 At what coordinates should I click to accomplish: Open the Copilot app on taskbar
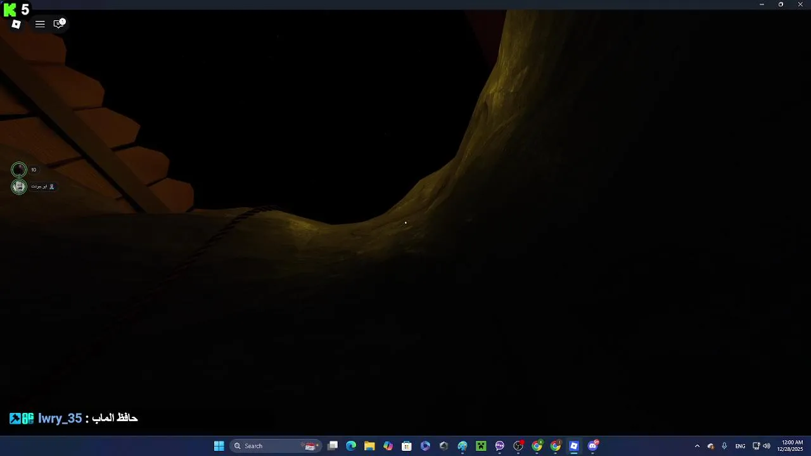388,446
